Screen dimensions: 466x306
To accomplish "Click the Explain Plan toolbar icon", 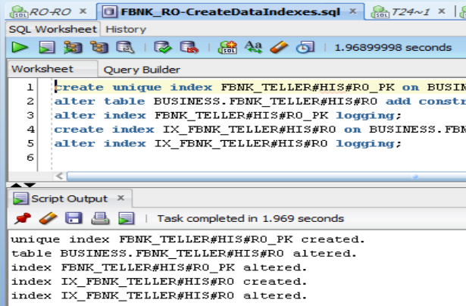I will [x=73, y=47].
